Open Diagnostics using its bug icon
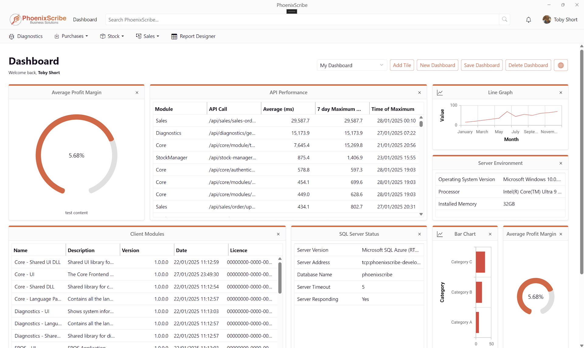 click(12, 36)
